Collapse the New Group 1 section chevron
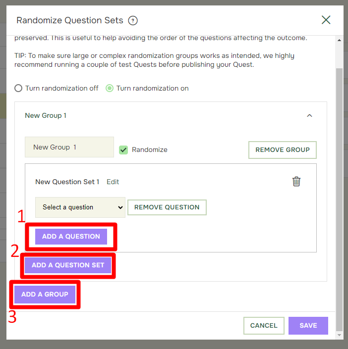Screen dimensions: 348x349 pos(309,115)
